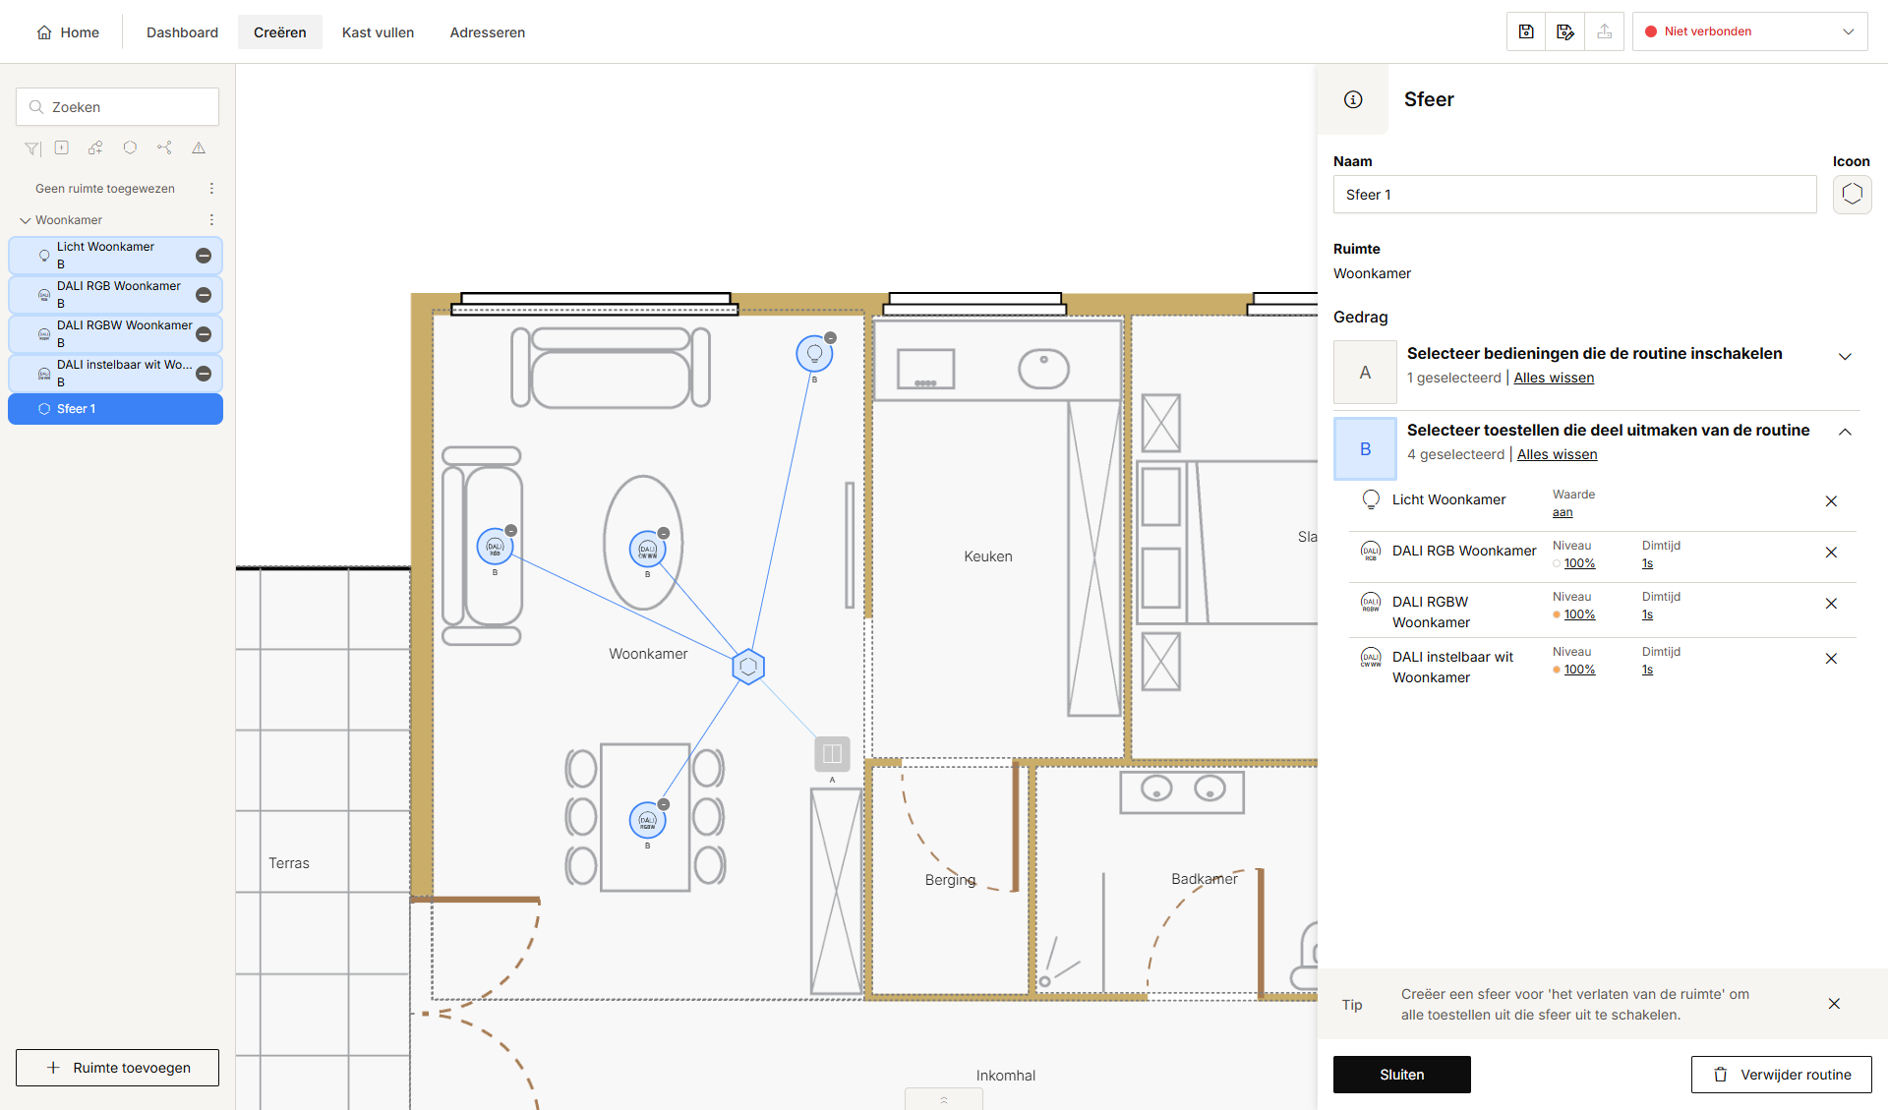Image resolution: width=1888 pixels, height=1110 pixels.
Task: Click the Sluiten button
Action: click(1401, 1075)
